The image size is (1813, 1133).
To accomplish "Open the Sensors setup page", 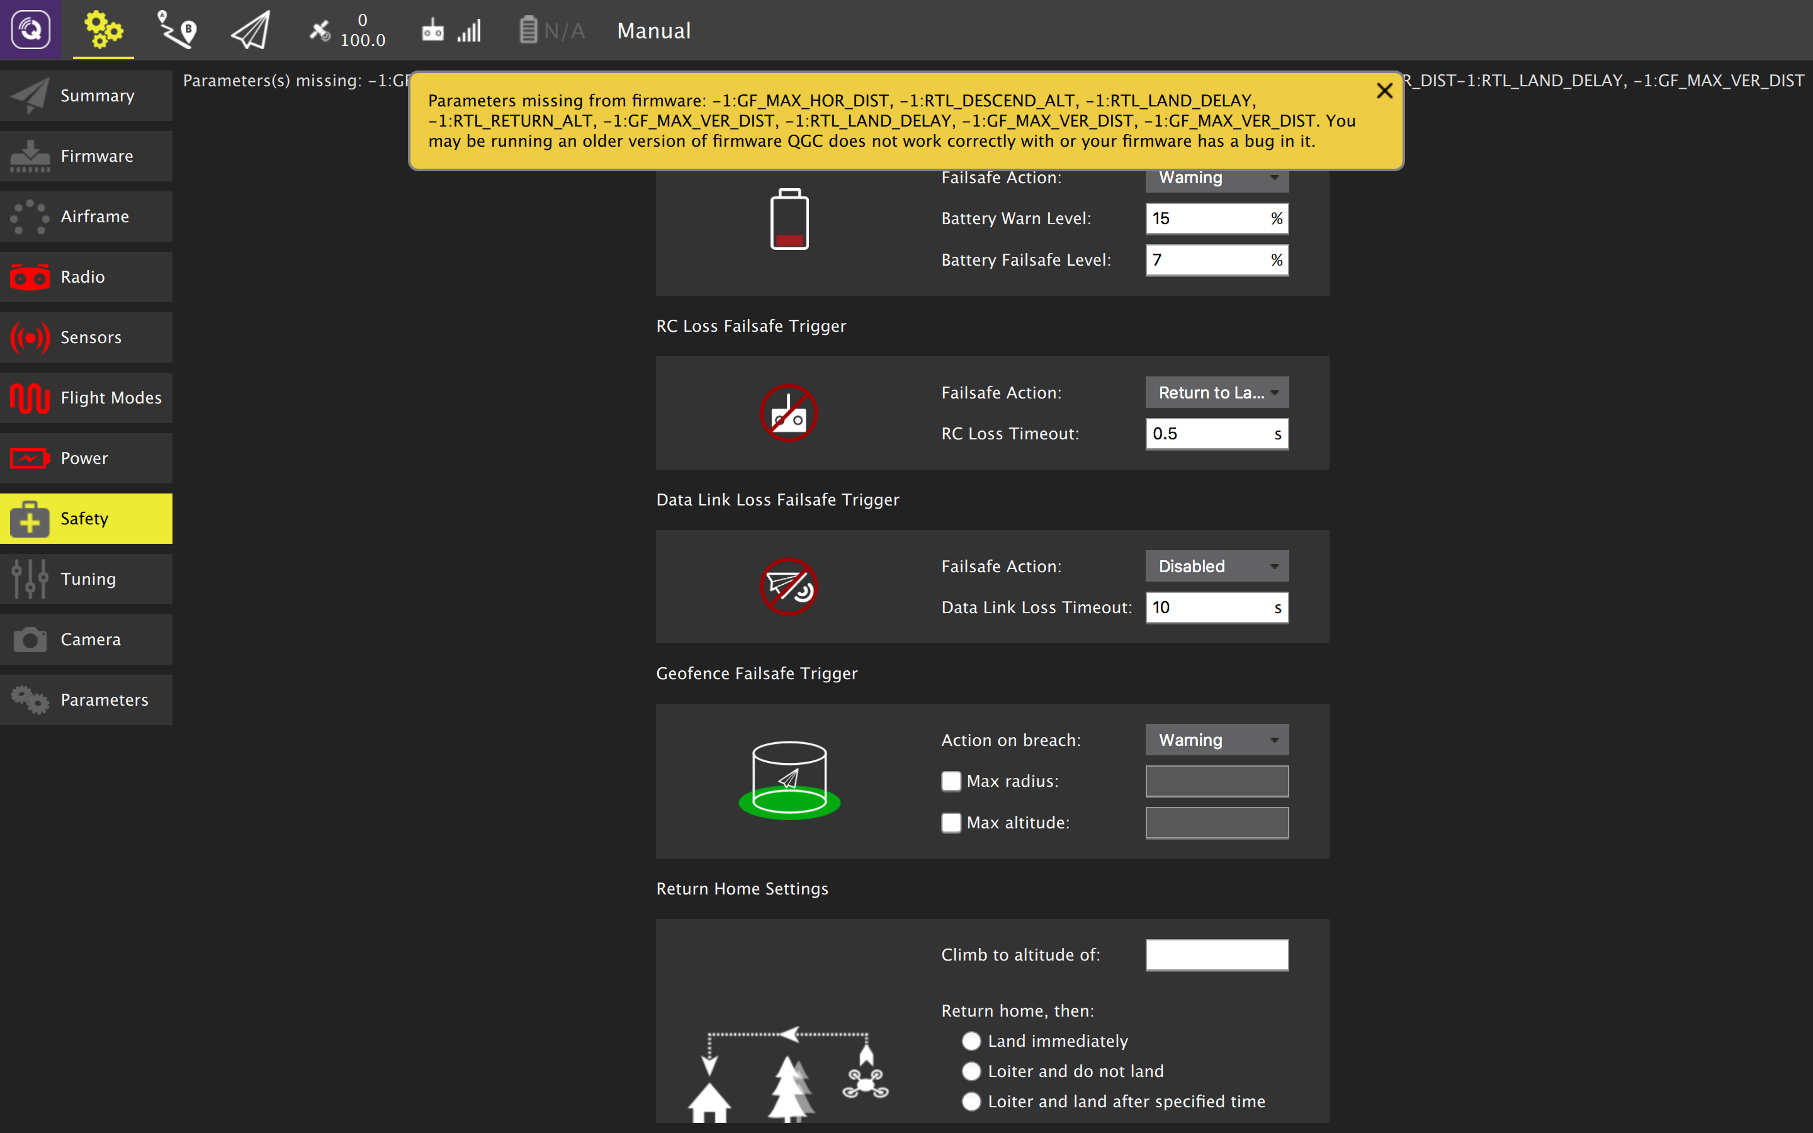I will coord(86,337).
